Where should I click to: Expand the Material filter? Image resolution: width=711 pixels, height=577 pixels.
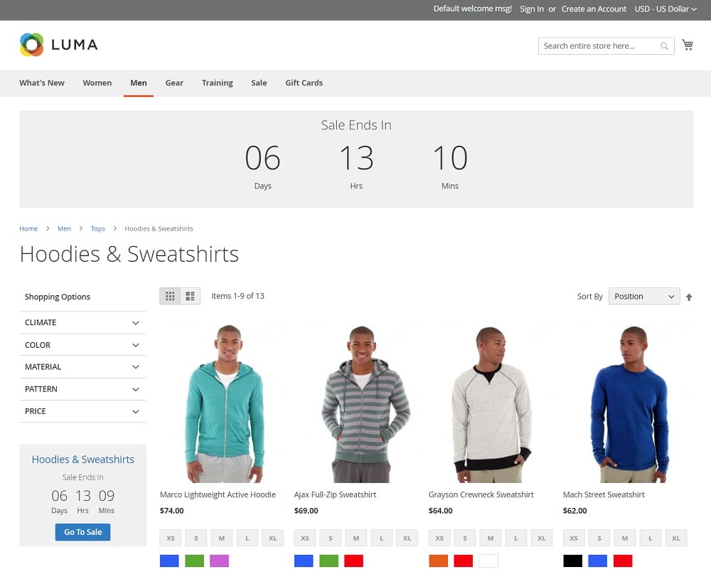[82, 366]
